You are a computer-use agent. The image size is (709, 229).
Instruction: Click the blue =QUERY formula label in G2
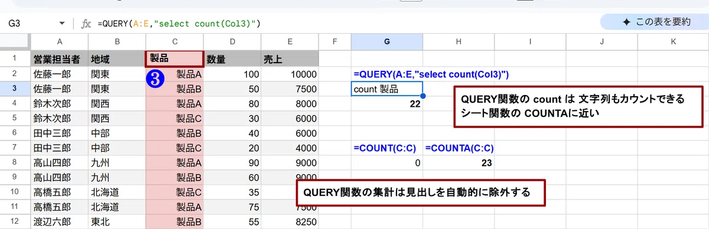click(431, 74)
